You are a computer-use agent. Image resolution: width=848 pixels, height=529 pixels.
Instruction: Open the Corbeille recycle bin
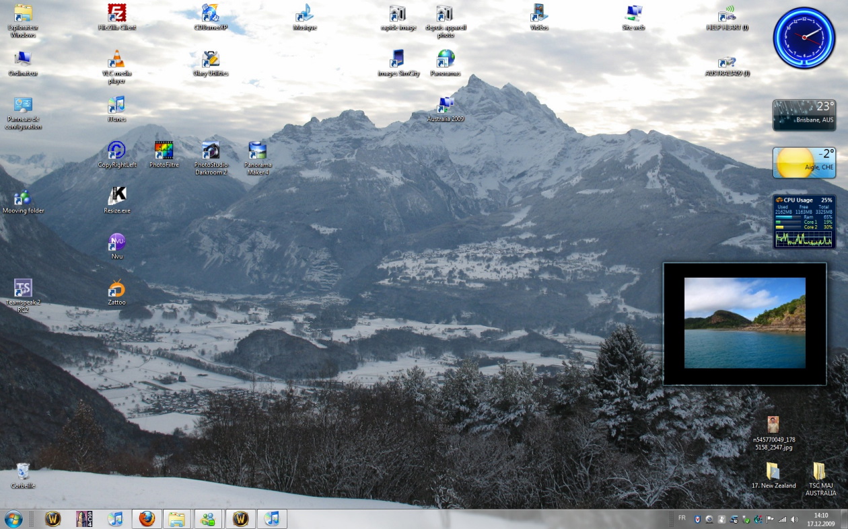[23, 472]
